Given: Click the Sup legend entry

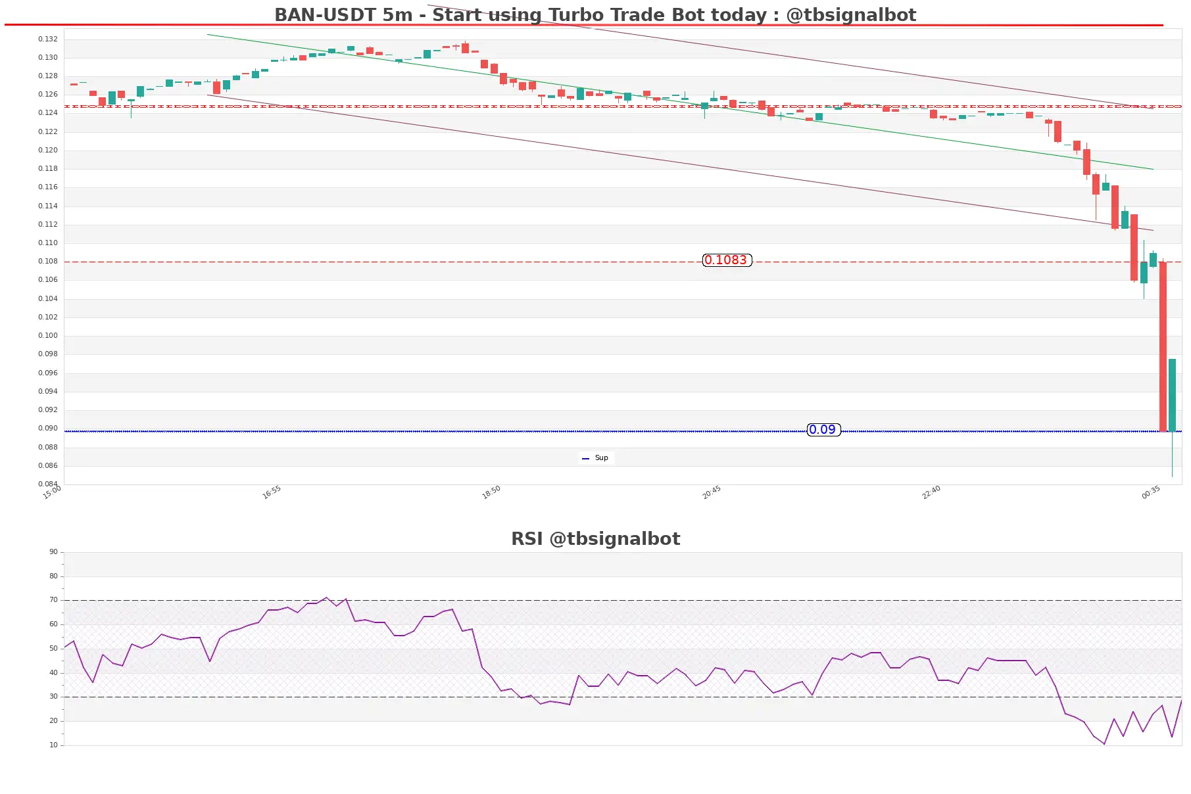Looking at the screenshot, I should [596, 458].
